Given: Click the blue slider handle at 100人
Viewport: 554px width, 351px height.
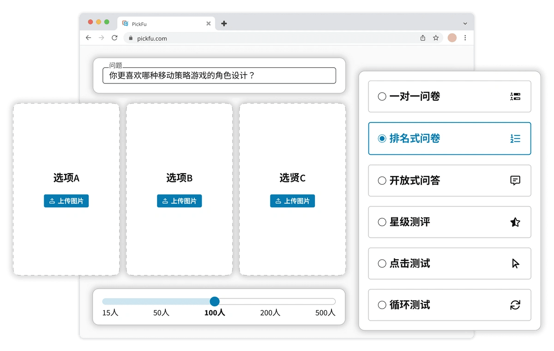Looking at the screenshot, I should point(215,301).
